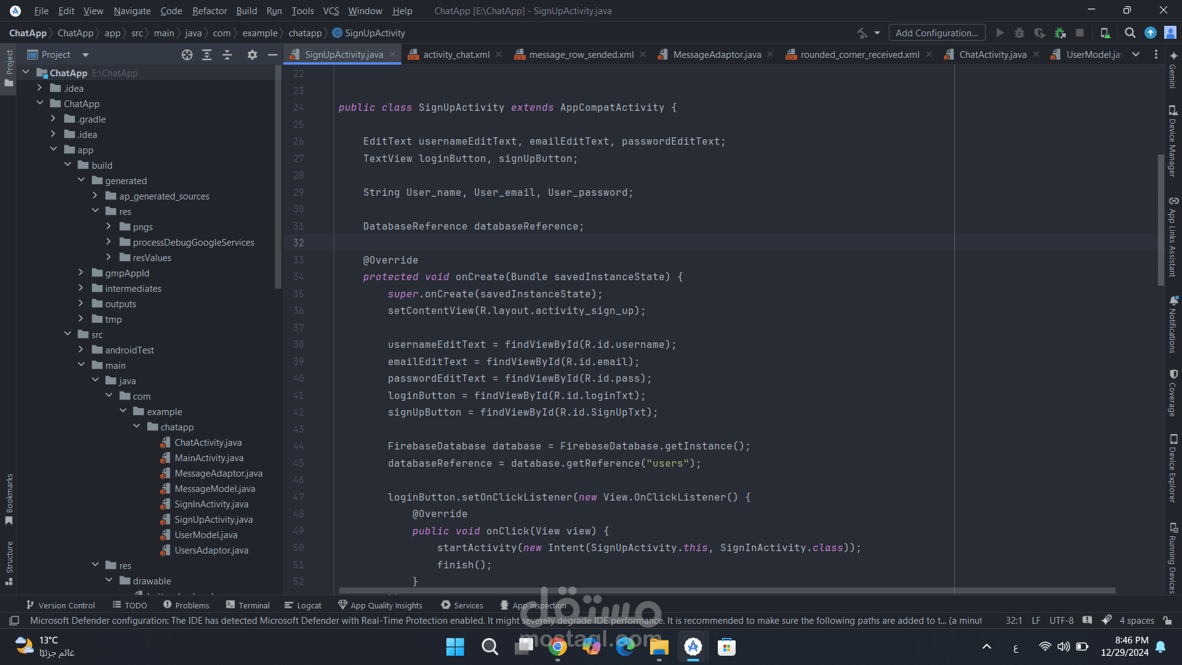This screenshot has width=1182, height=665.
Task: Click Select Opened File target icon
Action: 187,55
